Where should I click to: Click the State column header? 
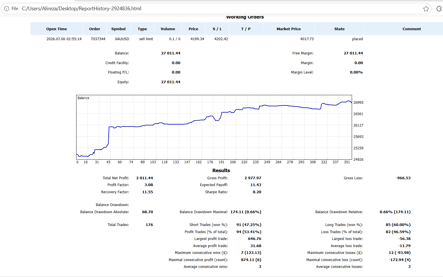point(339,29)
